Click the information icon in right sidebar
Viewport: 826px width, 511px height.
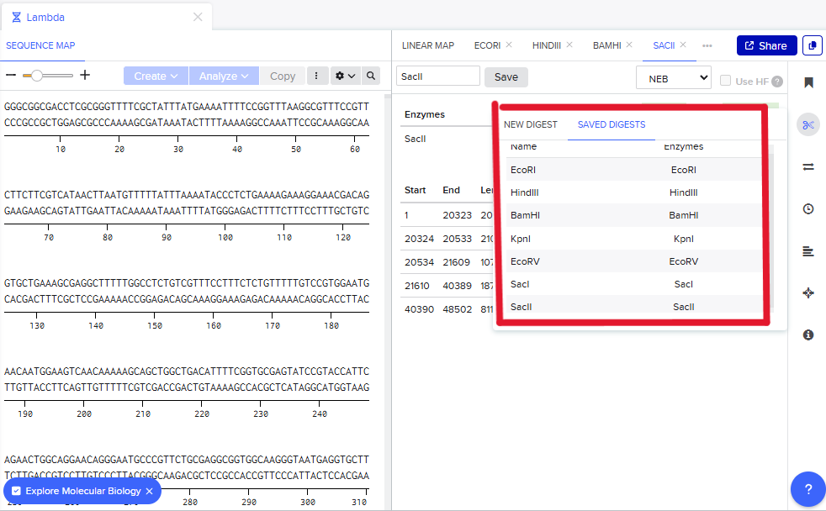tap(808, 335)
